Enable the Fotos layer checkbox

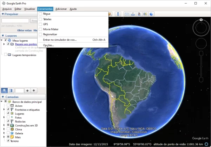[8, 117]
